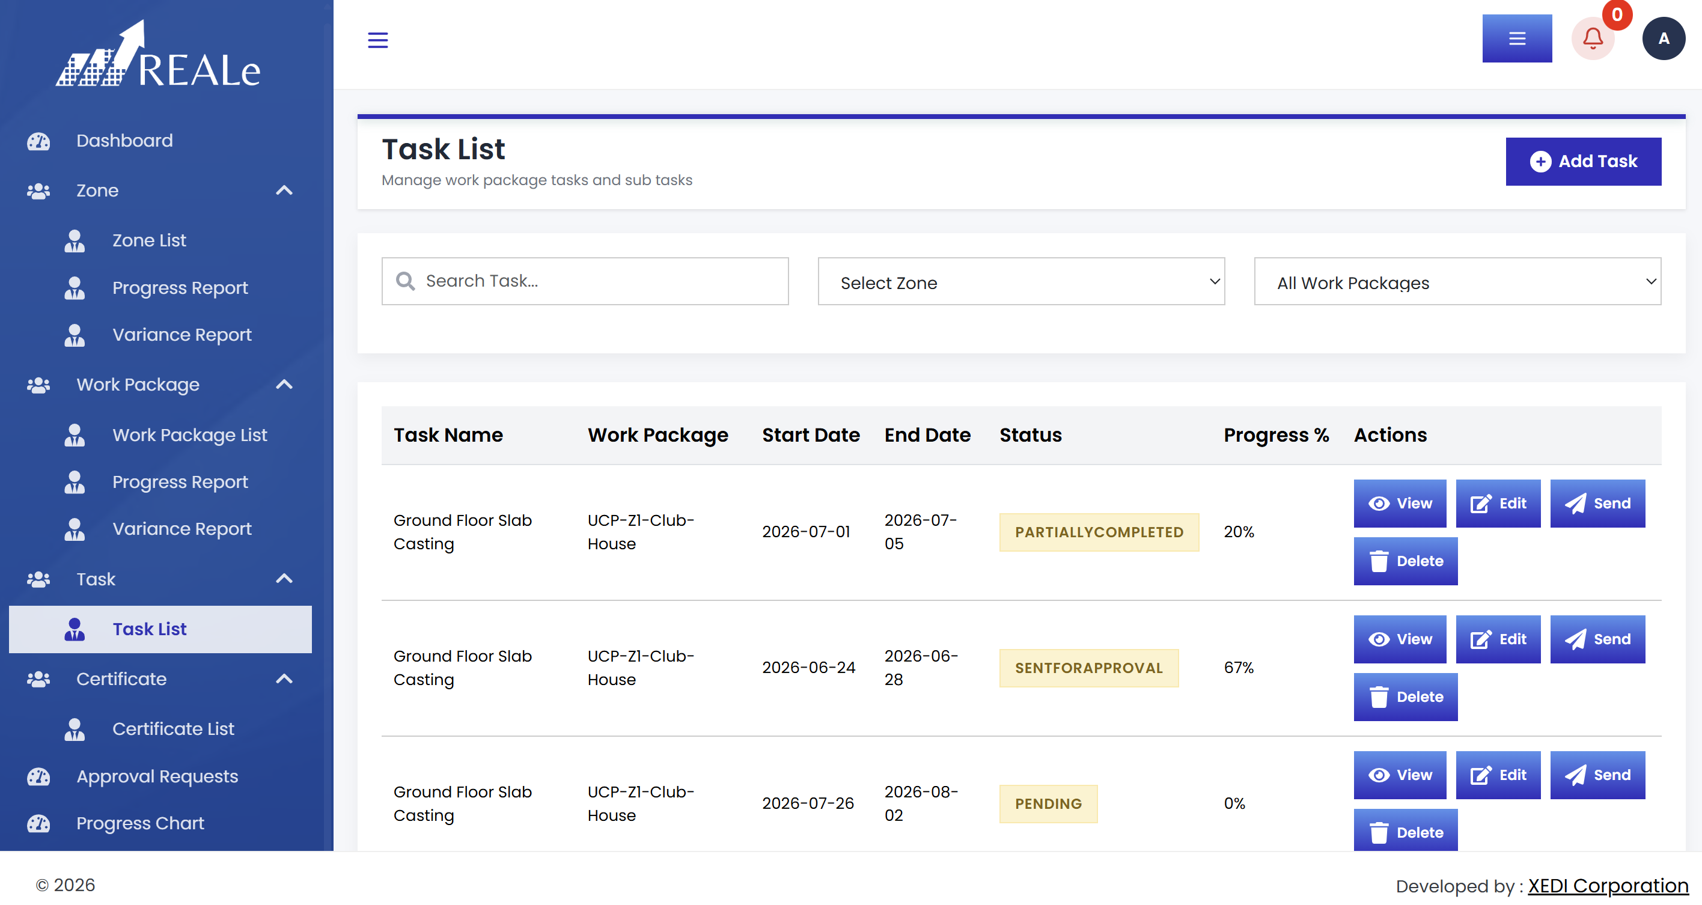Click the Task Name column header
1702x905 pixels.
[448, 435]
